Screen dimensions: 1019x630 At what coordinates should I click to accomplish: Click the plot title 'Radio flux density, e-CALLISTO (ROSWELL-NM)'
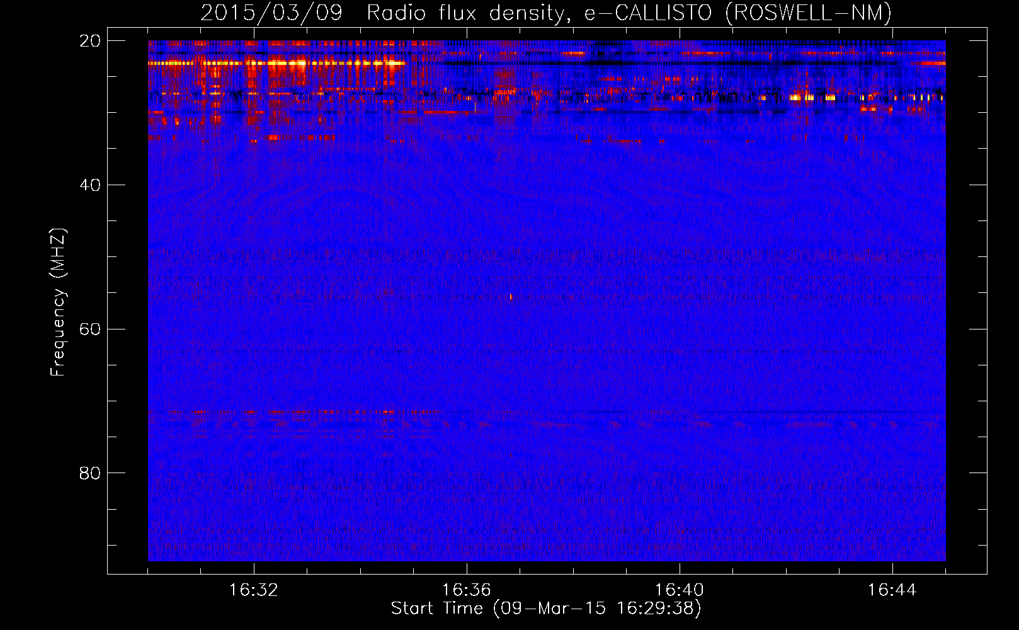coord(629,13)
